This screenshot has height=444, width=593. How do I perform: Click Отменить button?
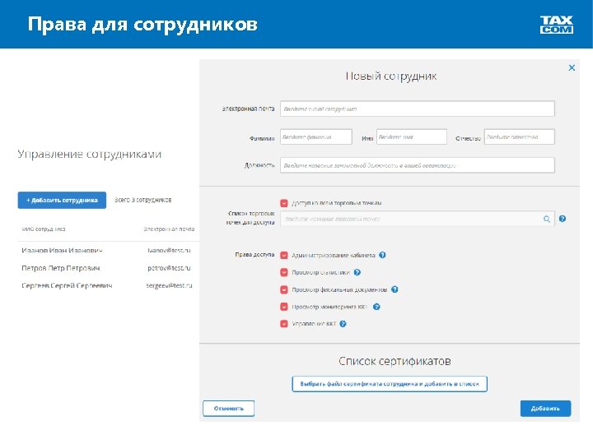(228, 409)
